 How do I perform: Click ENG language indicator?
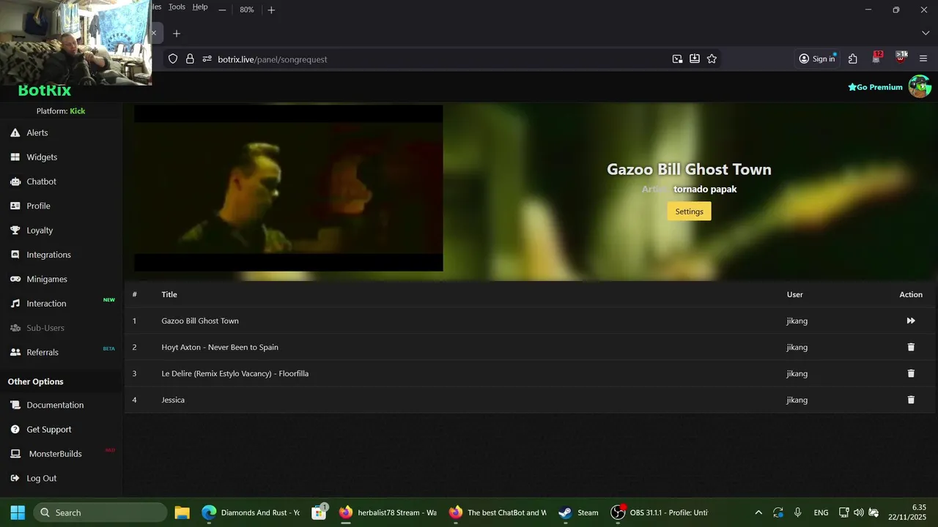point(821,512)
